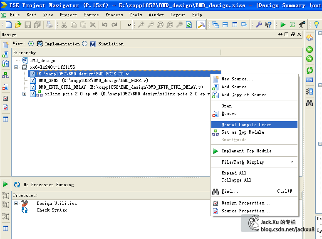
Task: Click the Cut scissors icon
Action: (x=64, y=25)
